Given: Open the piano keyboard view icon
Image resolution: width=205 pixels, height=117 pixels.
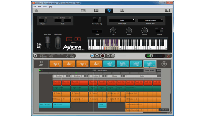Looking at the screenshot, I should 96,11.
